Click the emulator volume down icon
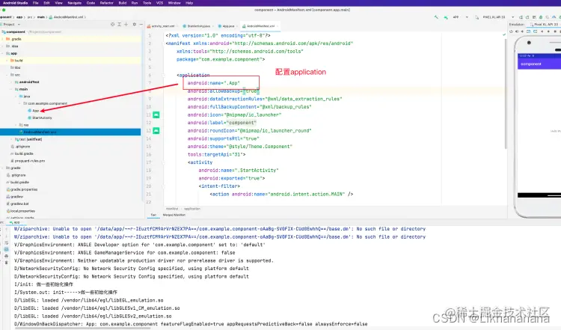Viewport: 561px width, 330px height. coord(523,31)
